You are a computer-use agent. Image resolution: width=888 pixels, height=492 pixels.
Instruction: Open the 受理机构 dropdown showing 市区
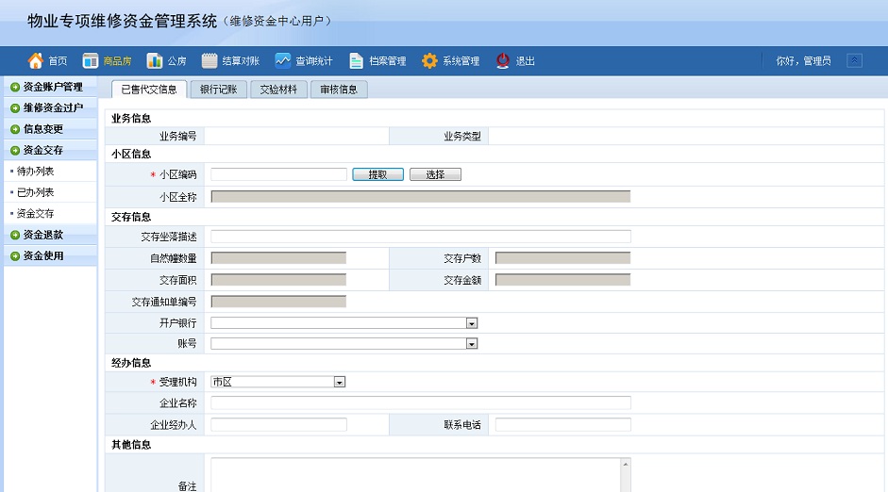tap(340, 383)
